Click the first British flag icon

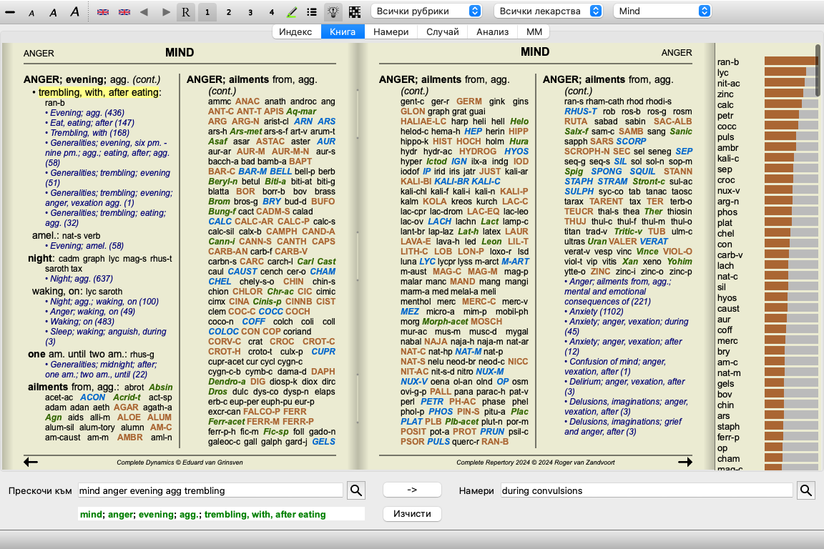click(103, 11)
